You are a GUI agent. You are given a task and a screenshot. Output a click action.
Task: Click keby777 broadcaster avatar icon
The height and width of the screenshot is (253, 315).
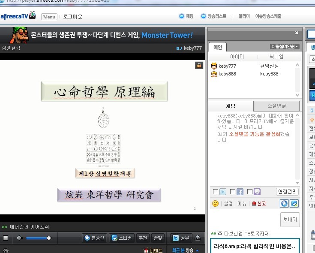tap(214, 66)
